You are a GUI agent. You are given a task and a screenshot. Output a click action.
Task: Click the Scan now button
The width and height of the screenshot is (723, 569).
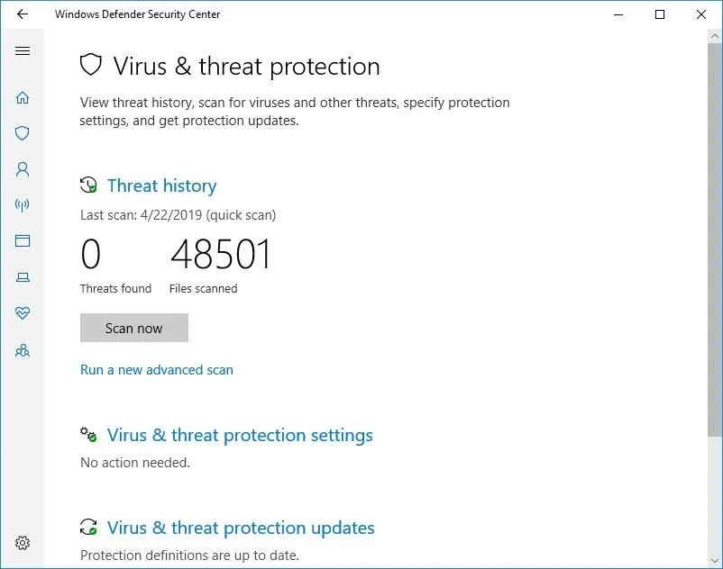click(x=134, y=328)
